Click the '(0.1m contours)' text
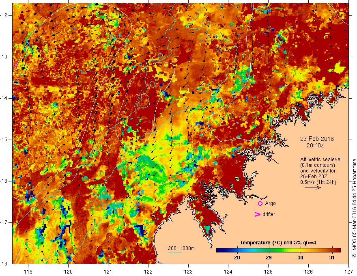Viewport: 357px width, 276px height. tap(318, 165)
